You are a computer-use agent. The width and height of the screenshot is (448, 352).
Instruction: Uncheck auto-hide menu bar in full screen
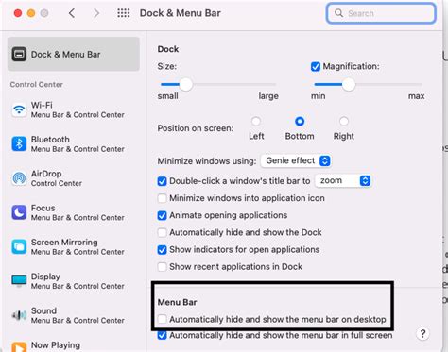[162, 335]
